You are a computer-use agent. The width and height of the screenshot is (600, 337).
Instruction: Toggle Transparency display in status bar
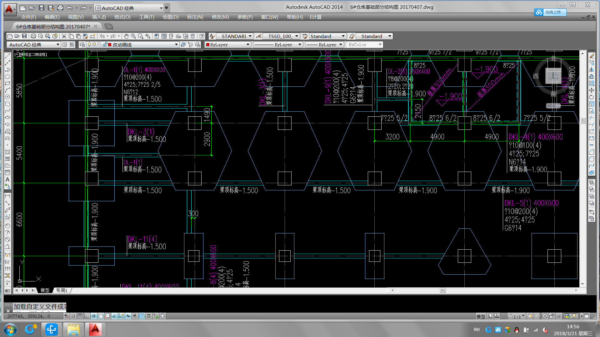click(x=142, y=316)
